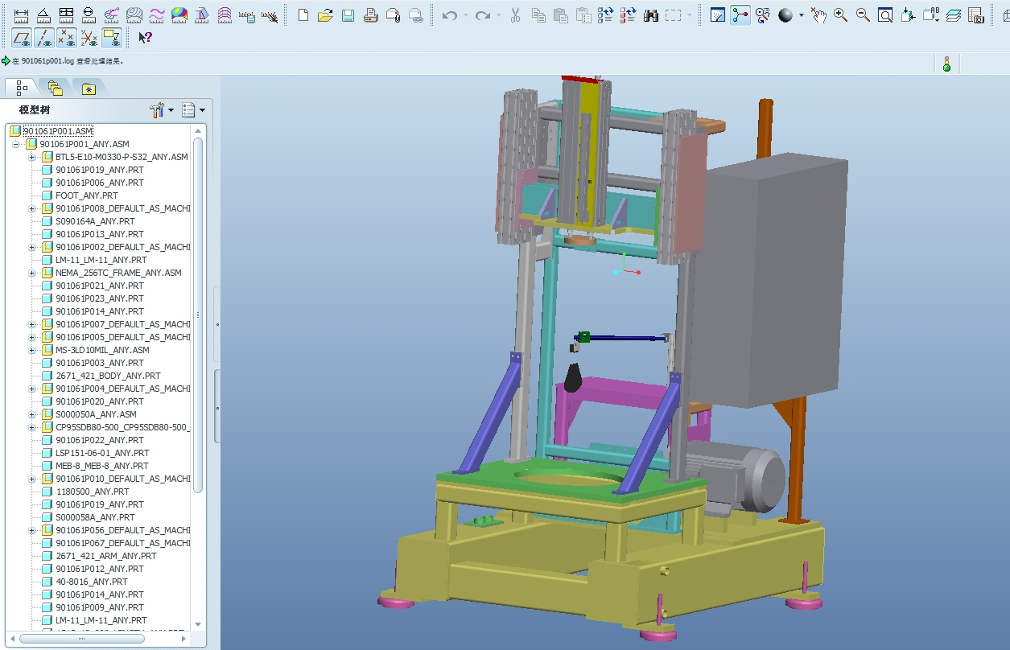Select FOOT_ANY.PRT in the model tree
The height and width of the screenshot is (650, 1010).
(x=86, y=195)
